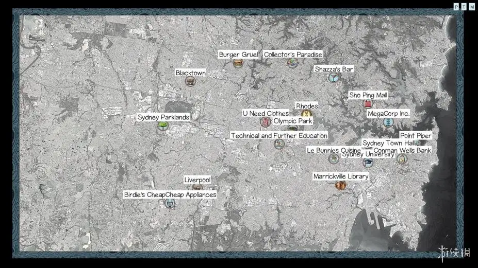Click the "Rhodes" text label
This screenshot has width=478, height=268.
pos(307,106)
